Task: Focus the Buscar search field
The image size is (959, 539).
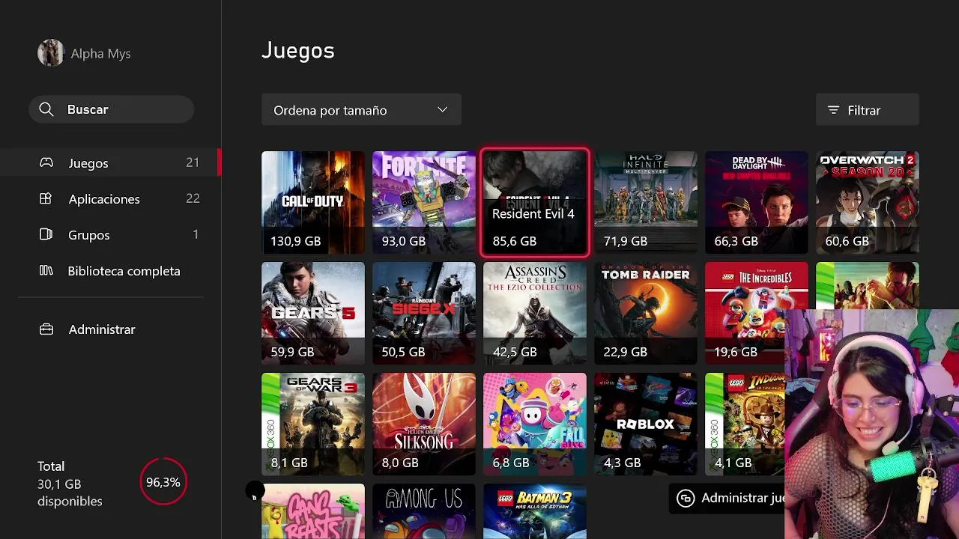Action: point(112,109)
